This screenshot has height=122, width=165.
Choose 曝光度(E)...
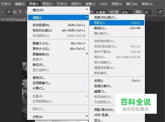[x=117, y=33]
